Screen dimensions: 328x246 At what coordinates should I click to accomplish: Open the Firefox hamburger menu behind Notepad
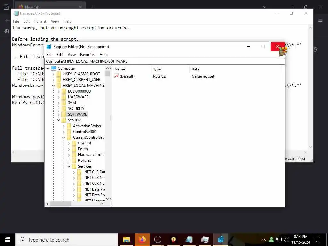tap(320, 20)
